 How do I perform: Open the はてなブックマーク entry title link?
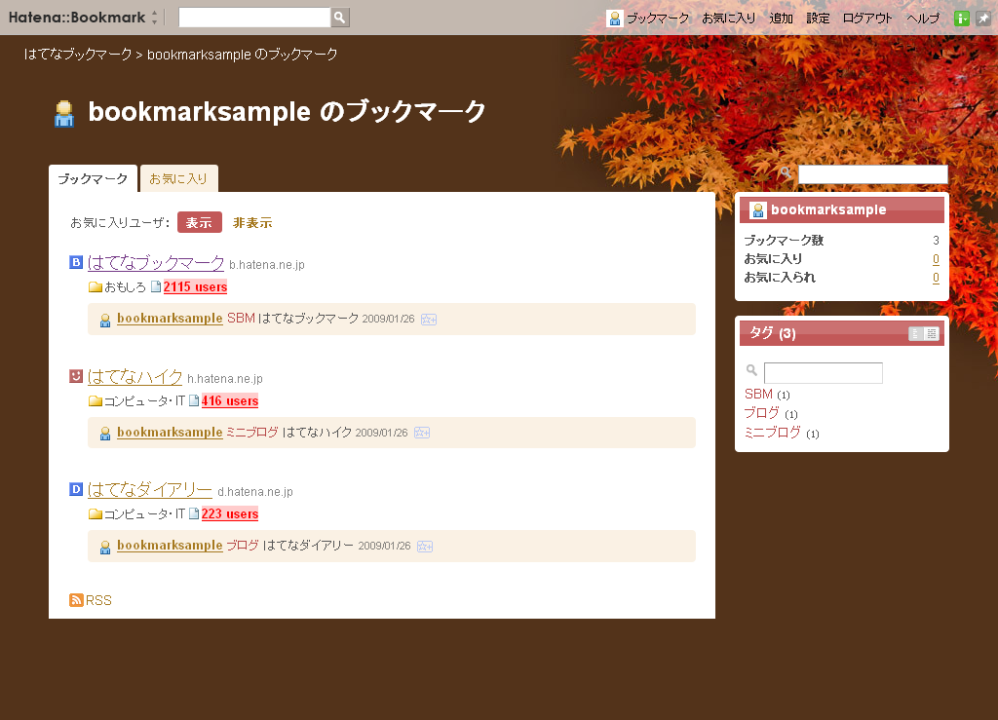[156, 262]
